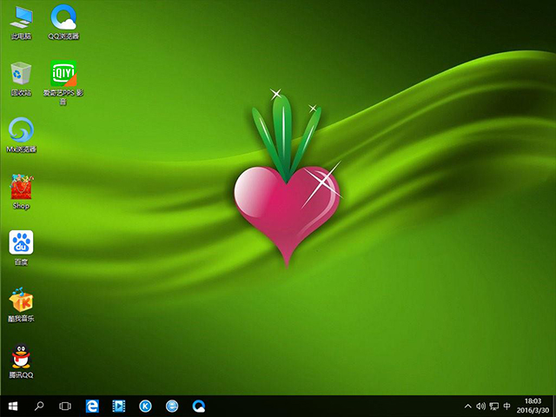This screenshot has width=556, height=417.
Task: Open the QQ Browser desktop shortcut
Action: pos(63,19)
